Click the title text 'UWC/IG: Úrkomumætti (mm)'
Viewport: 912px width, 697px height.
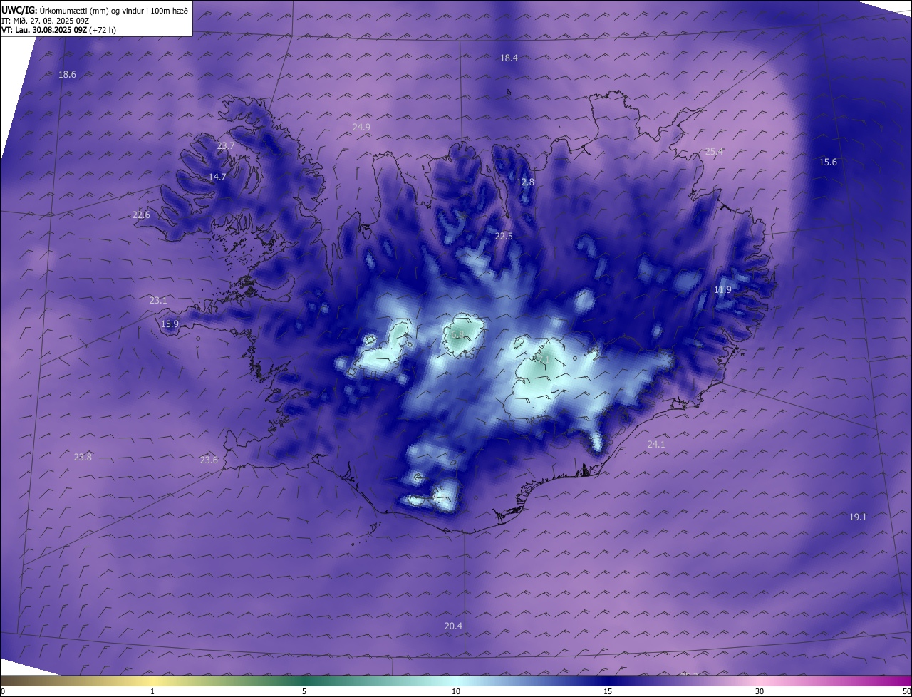54,10
